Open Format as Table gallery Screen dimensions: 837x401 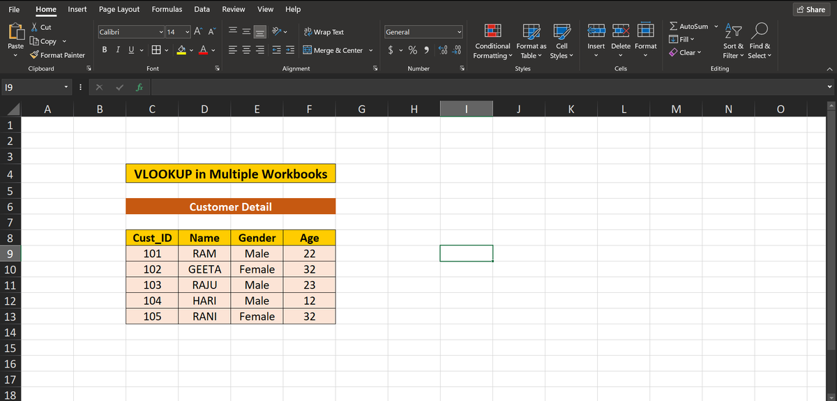point(531,40)
